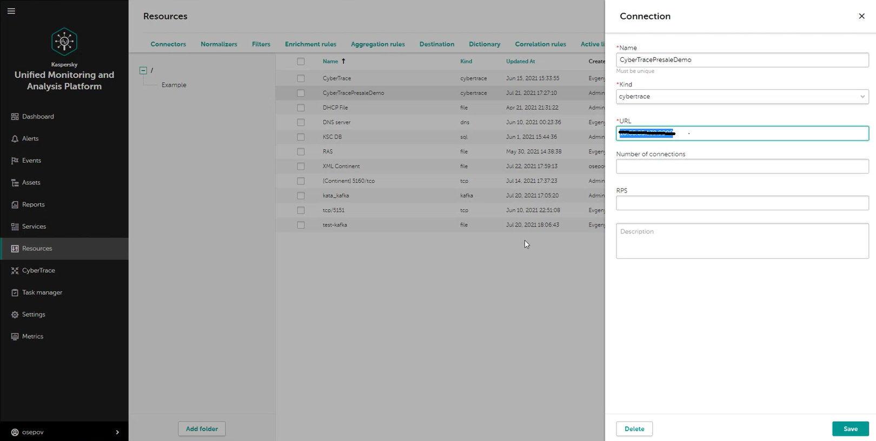The width and height of the screenshot is (876, 441).
Task: Check the KSC DB row checkbox
Action: [301, 137]
